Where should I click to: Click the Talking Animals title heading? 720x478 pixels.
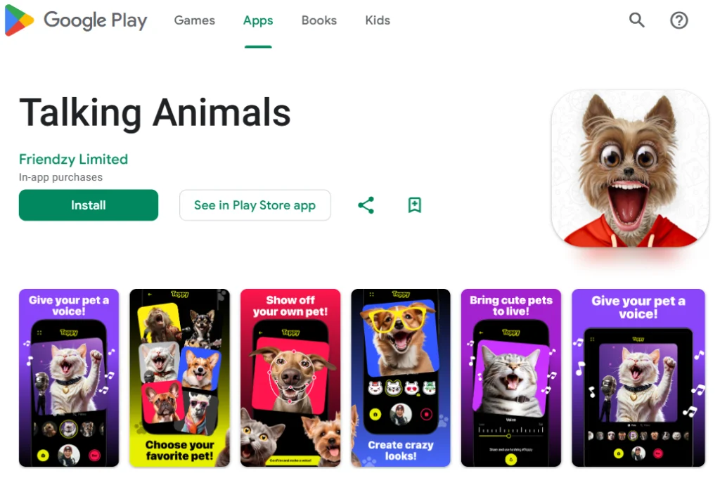155,113
